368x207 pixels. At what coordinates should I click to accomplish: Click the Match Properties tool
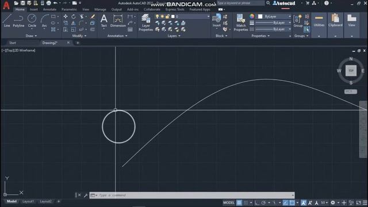click(x=241, y=22)
